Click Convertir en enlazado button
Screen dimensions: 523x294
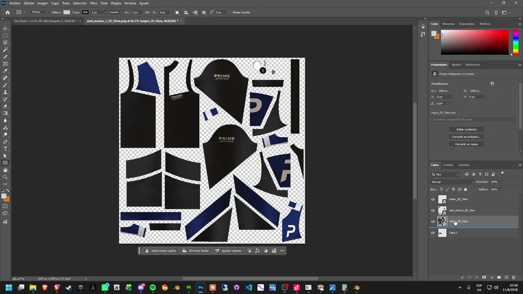[466, 137]
